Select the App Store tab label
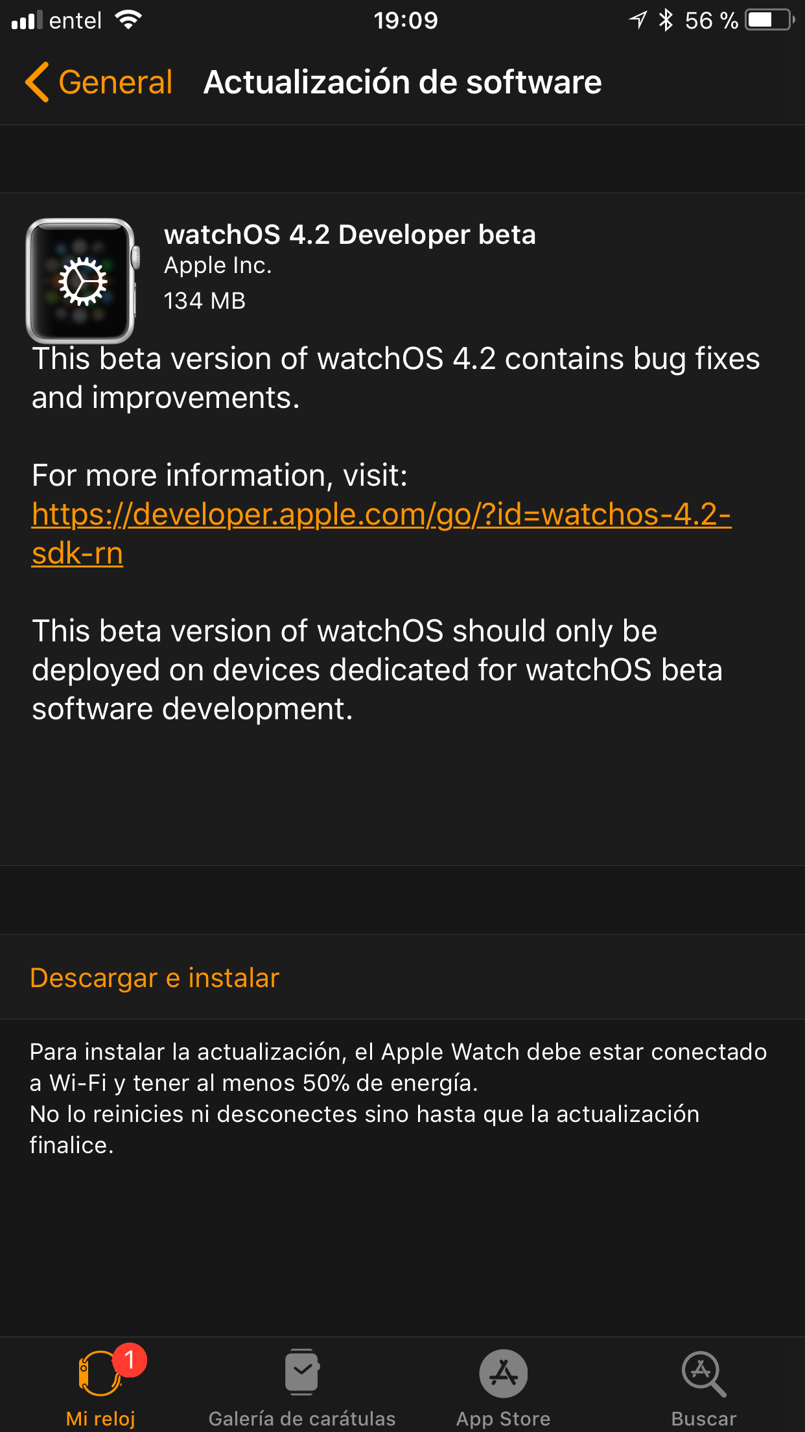The image size is (805, 1432). pos(503,1418)
